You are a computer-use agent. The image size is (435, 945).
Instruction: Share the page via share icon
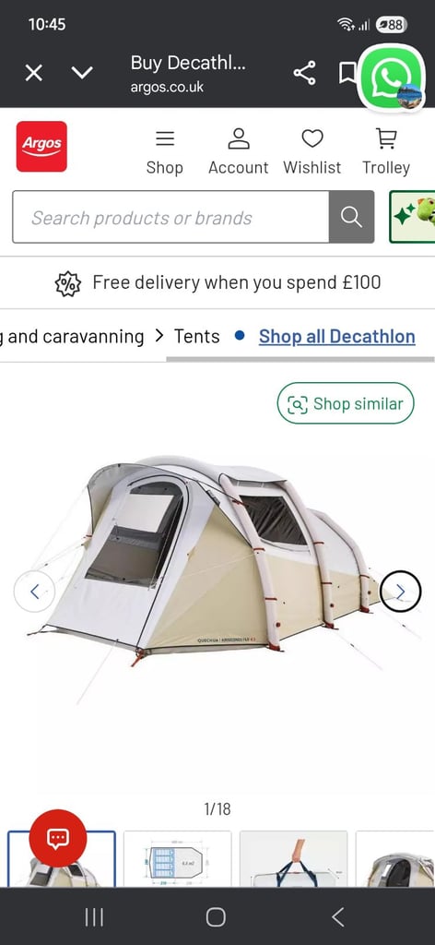(x=304, y=74)
